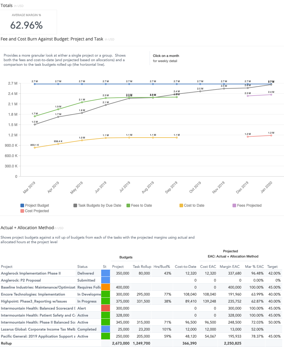The height and width of the screenshot is (347, 284).
Task: Toggle Cost Projected legend entry
Action: click(x=35, y=211)
